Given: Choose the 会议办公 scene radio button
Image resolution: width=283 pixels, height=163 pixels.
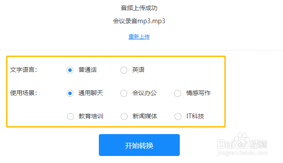Looking at the screenshot, I should coord(124,93).
